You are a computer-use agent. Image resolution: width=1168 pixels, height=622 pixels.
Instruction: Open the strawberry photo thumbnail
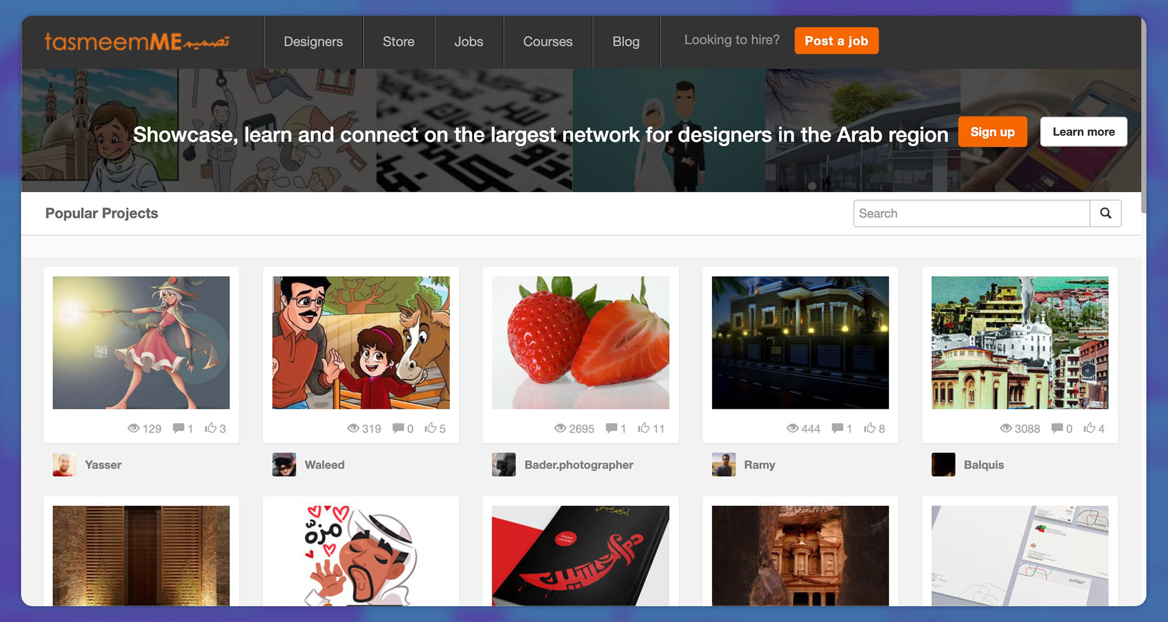(x=580, y=343)
